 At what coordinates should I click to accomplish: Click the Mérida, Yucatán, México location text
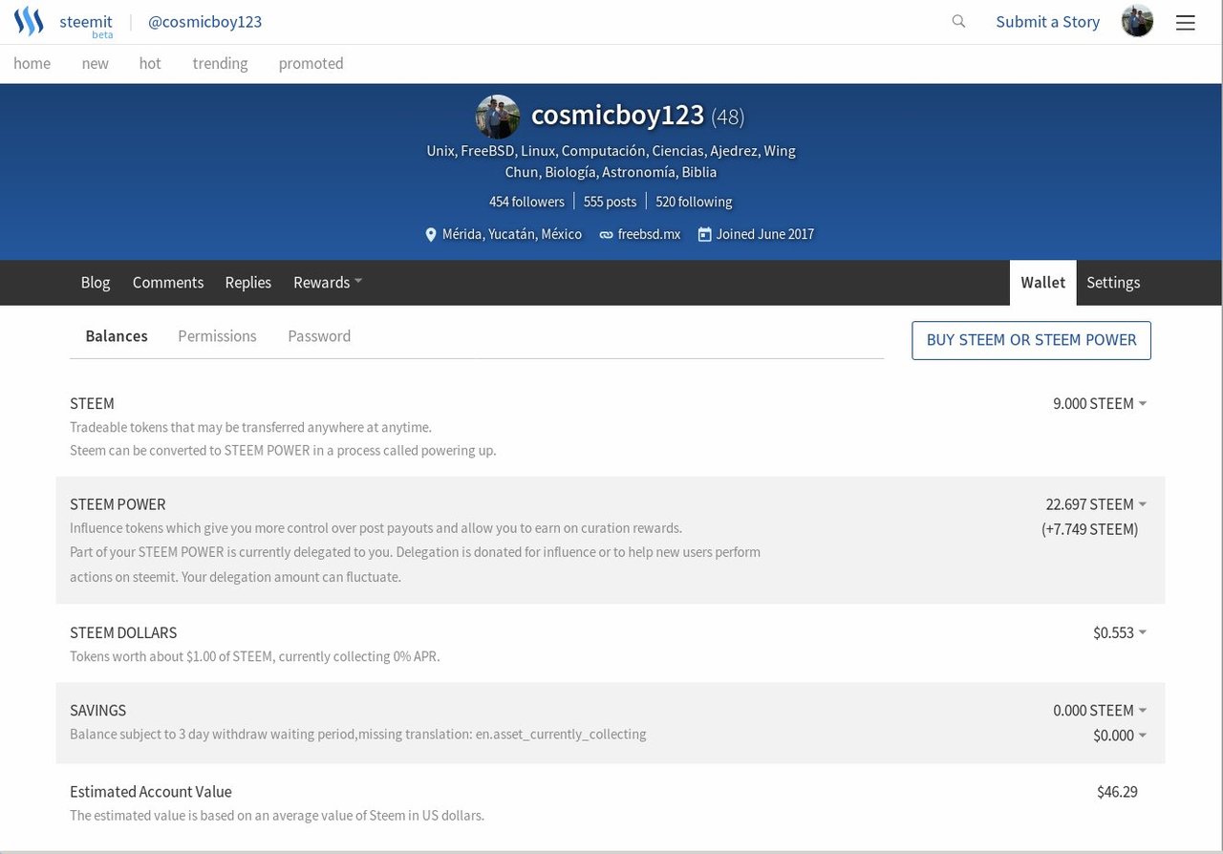coord(511,234)
